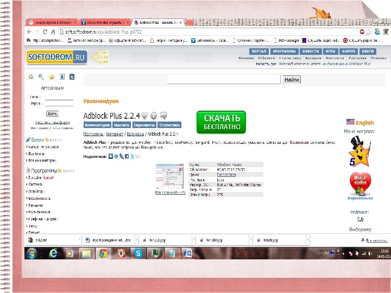Open the ИГРЫ menu item
Screen dimensions: 391x293
coord(330,52)
